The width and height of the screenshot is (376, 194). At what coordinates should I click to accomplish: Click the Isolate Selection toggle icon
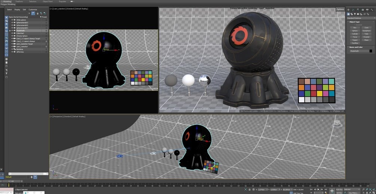coord(245,190)
